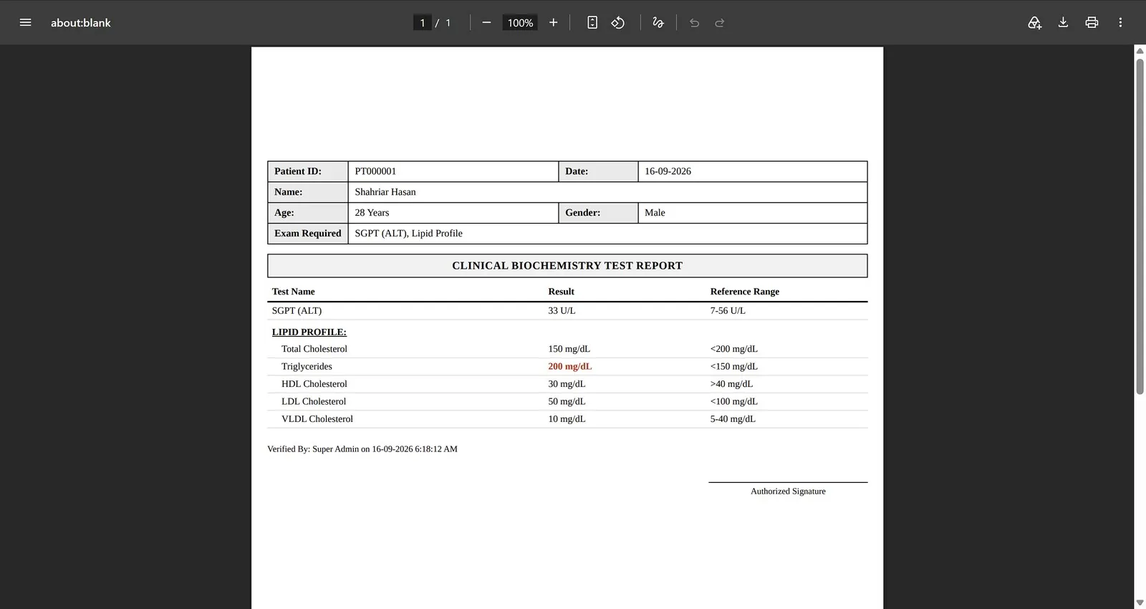This screenshot has height=609, width=1146.
Task: Click the SGPT (ALT) result 33 U/L
Action: 562,311
